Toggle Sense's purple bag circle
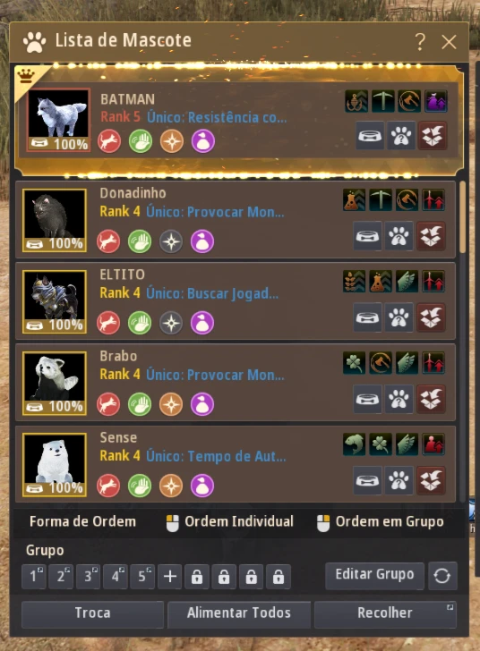The height and width of the screenshot is (651, 480). point(202,486)
